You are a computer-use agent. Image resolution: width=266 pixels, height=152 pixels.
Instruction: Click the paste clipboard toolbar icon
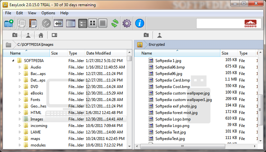[33, 23]
